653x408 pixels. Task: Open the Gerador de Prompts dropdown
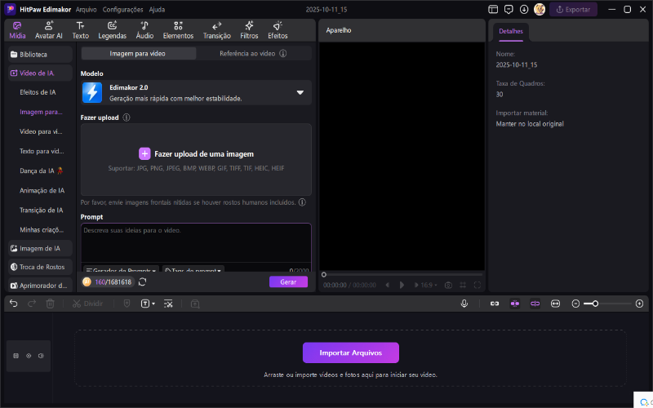(x=121, y=270)
